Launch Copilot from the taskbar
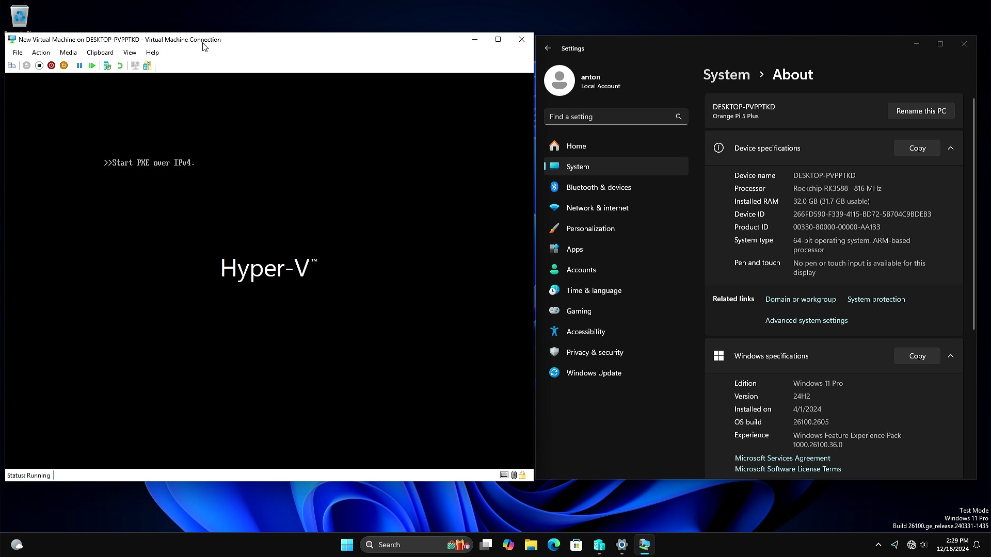The height and width of the screenshot is (557, 991). tap(508, 545)
